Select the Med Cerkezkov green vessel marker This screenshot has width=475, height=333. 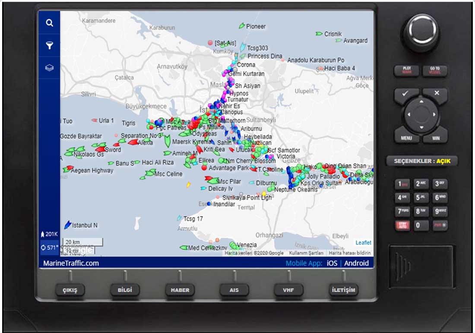[x=184, y=248]
